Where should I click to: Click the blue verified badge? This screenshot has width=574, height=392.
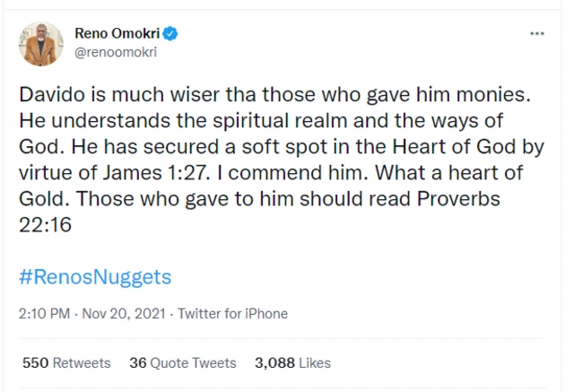171,34
